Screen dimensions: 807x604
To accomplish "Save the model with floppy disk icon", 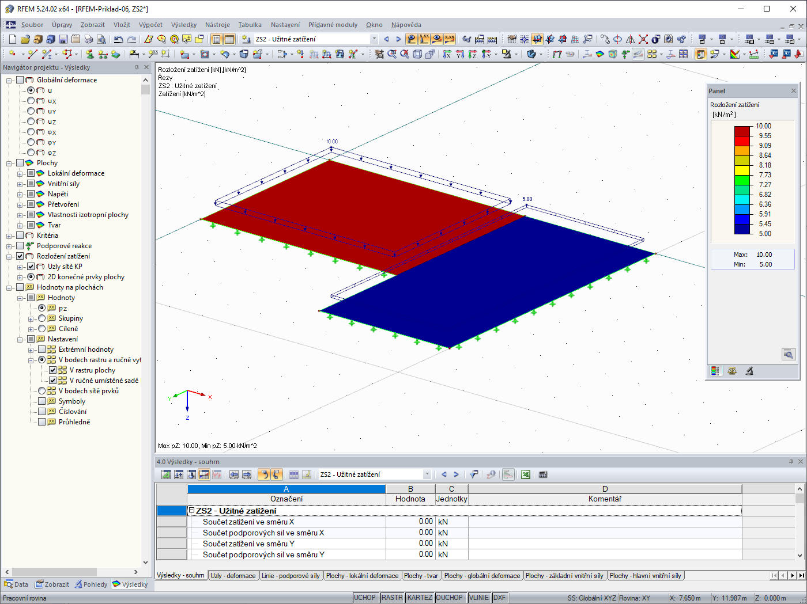I will (63, 39).
